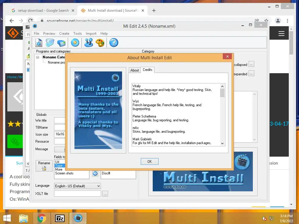Click the XSLT file input field
This screenshot has height=224, width=299.
pos(77,194)
